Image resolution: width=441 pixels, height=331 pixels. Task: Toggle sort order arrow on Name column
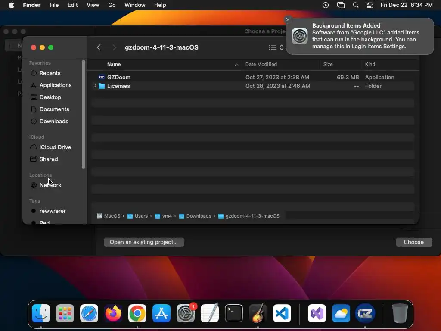click(x=236, y=65)
